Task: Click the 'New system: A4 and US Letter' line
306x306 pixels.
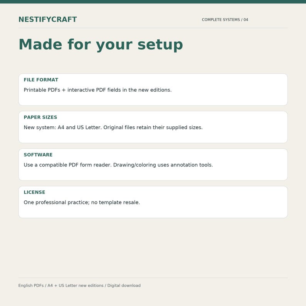Action: pyautogui.click(x=113, y=128)
